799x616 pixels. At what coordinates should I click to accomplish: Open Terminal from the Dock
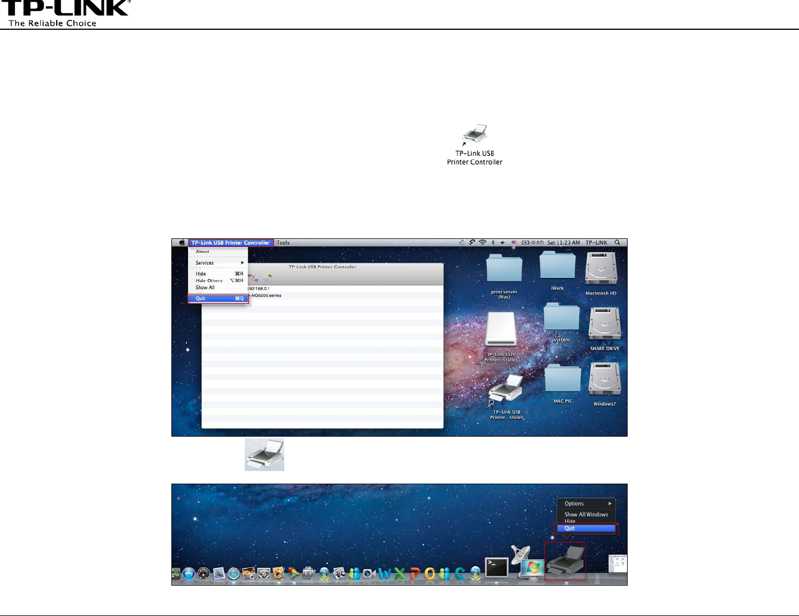pos(496,567)
